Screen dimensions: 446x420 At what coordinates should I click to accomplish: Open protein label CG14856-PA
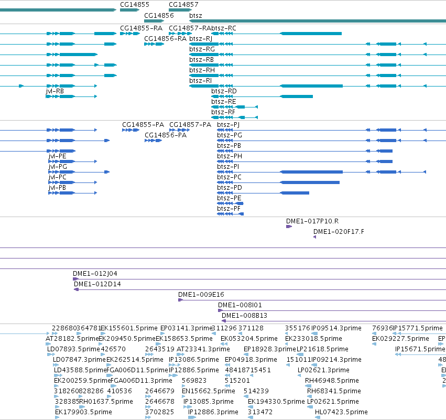tap(166, 135)
